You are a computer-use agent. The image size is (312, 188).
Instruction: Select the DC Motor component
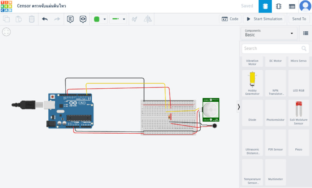275,62
